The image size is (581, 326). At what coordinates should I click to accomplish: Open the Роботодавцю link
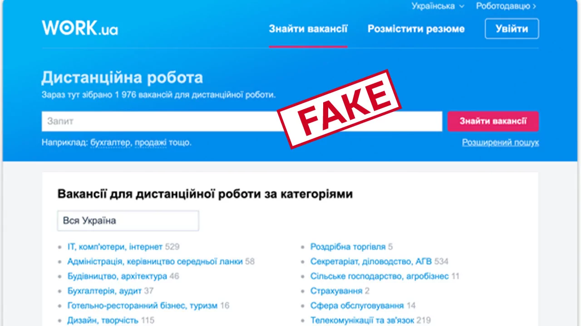[x=506, y=6]
